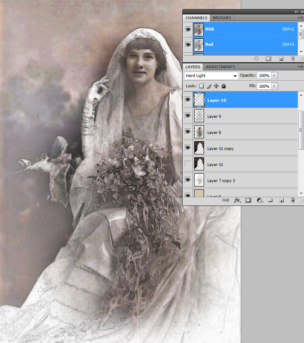Click Channels panel scroll down arrow
This screenshot has width=304, height=343.
click(x=301, y=52)
